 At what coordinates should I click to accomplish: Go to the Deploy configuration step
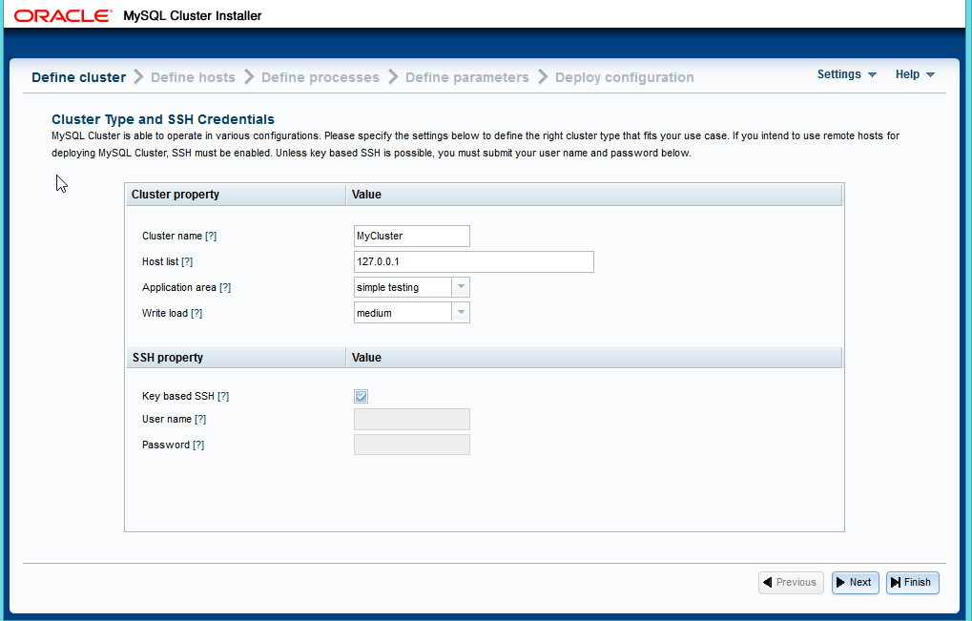pyautogui.click(x=624, y=77)
